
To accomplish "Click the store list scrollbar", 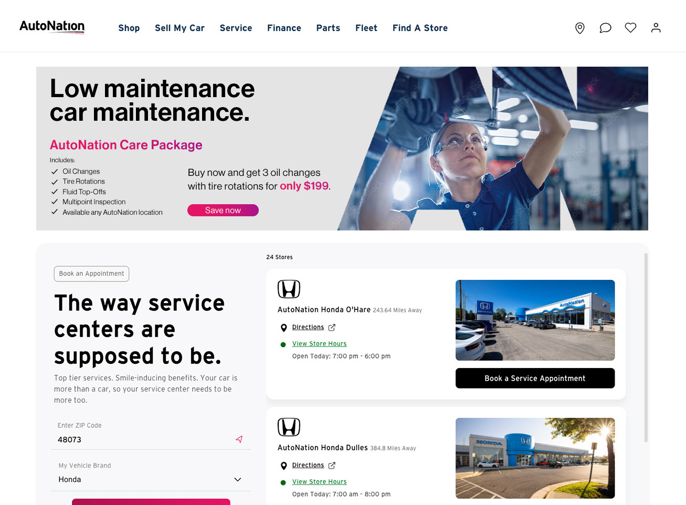I will [x=646, y=348].
